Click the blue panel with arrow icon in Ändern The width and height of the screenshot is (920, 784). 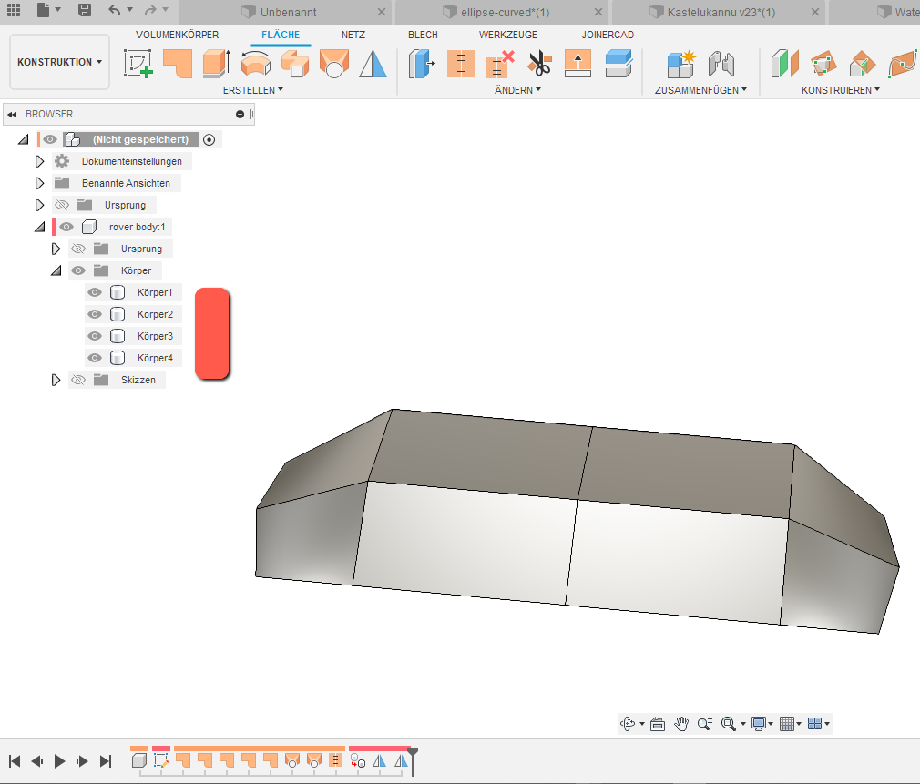[421, 64]
